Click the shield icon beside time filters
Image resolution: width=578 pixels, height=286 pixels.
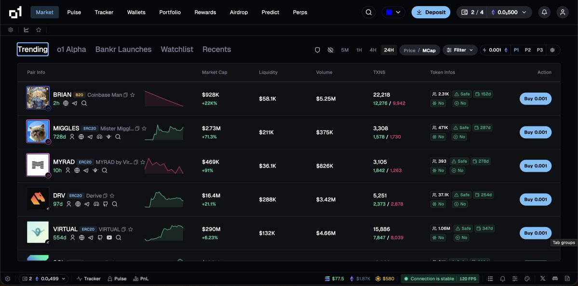tap(317, 50)
